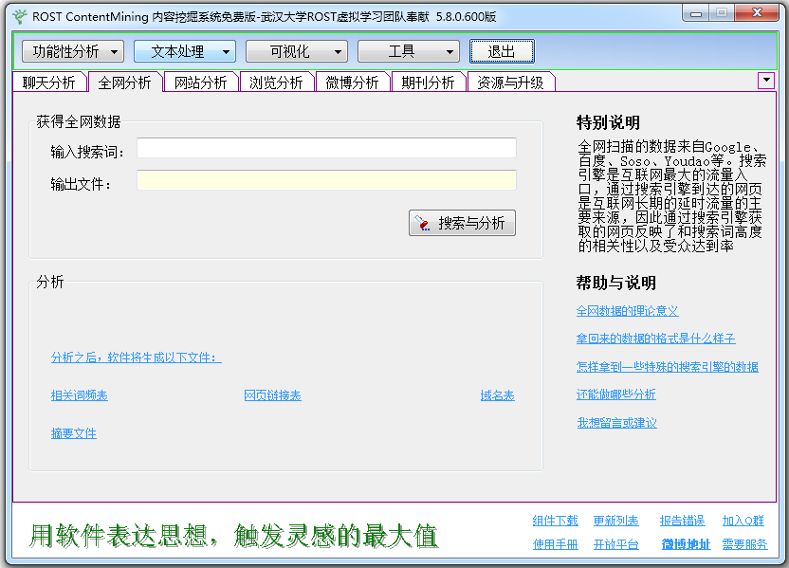Close the ROST ContentMining window

tap(757, 13)
